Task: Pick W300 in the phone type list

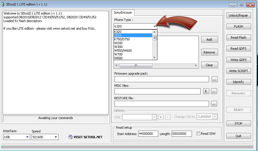Action: coord(133,47)
